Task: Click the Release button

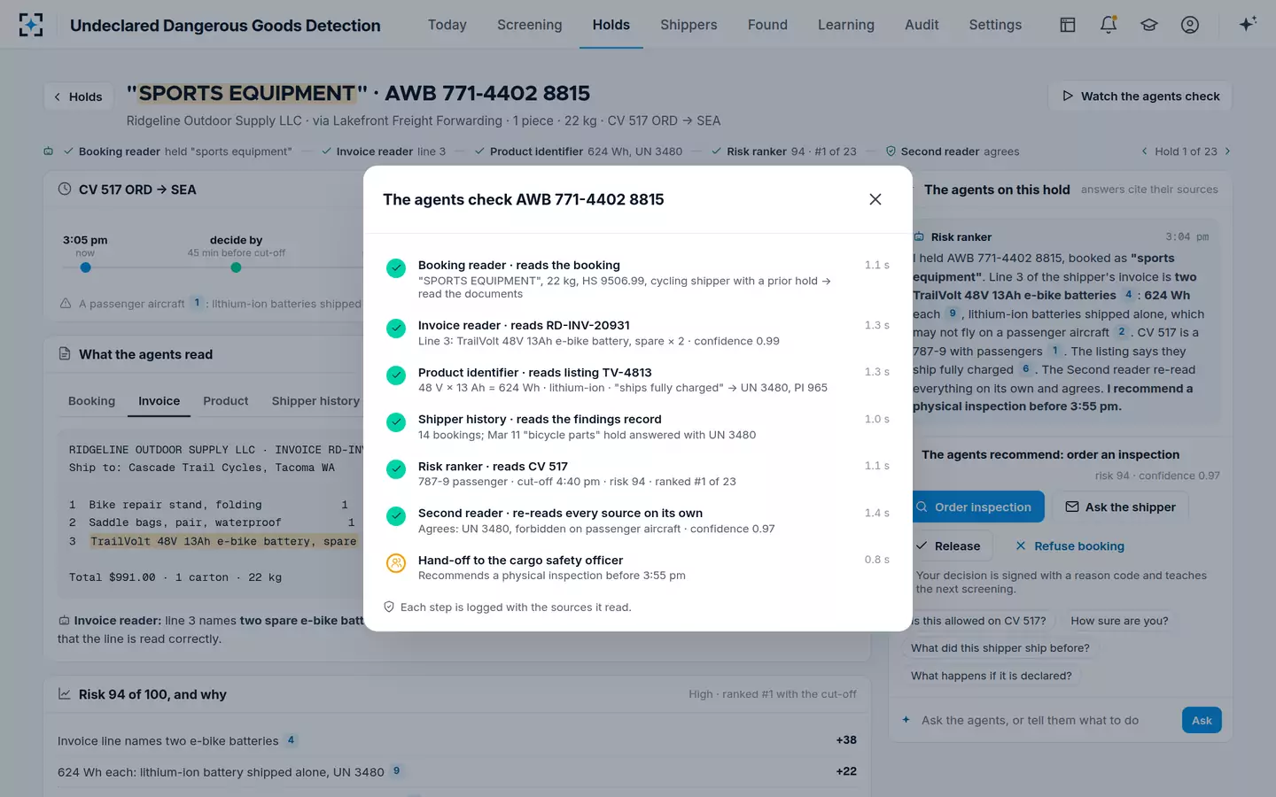Action: (x=948, y=546)
